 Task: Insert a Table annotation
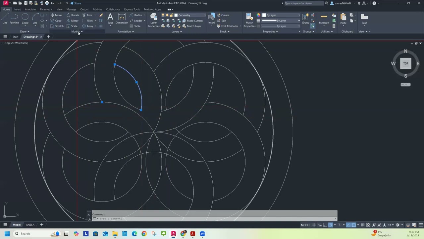click(x=135, y=26)
